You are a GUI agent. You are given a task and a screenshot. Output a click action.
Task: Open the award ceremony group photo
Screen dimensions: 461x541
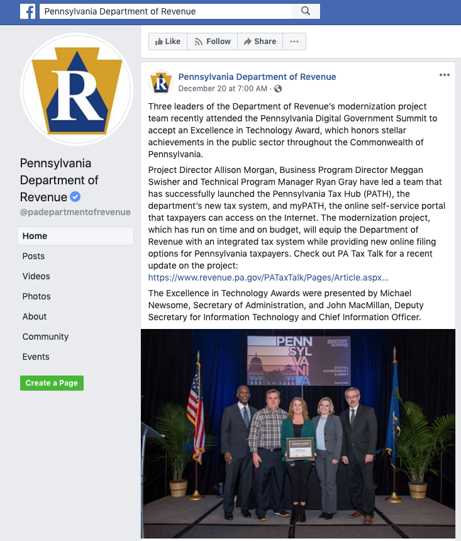point(297,433)
